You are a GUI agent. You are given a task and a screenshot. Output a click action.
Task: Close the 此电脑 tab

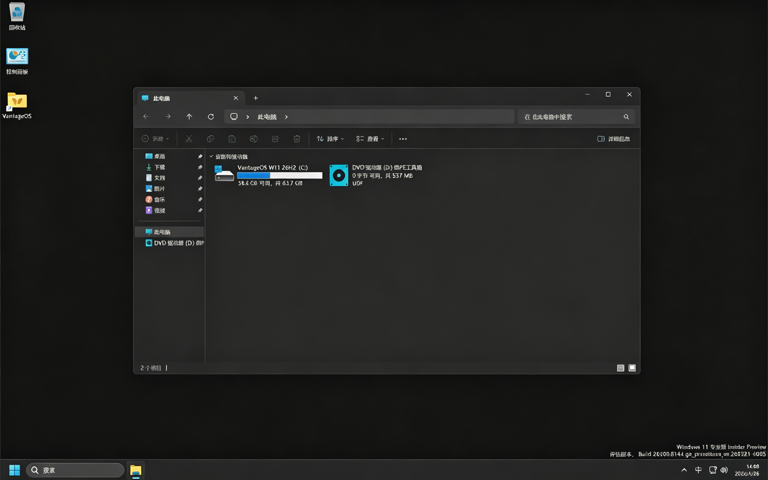click(236, 98)
